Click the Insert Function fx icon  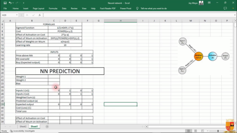click(x=40, y=15)
